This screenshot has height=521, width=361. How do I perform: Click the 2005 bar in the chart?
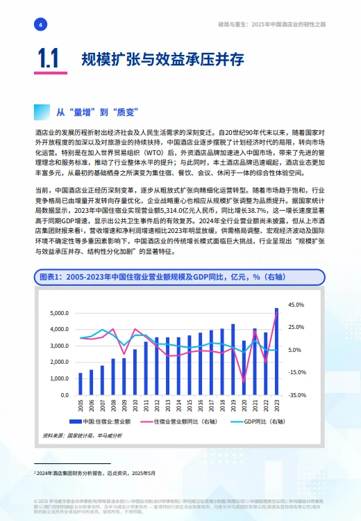tap(81, 384)
